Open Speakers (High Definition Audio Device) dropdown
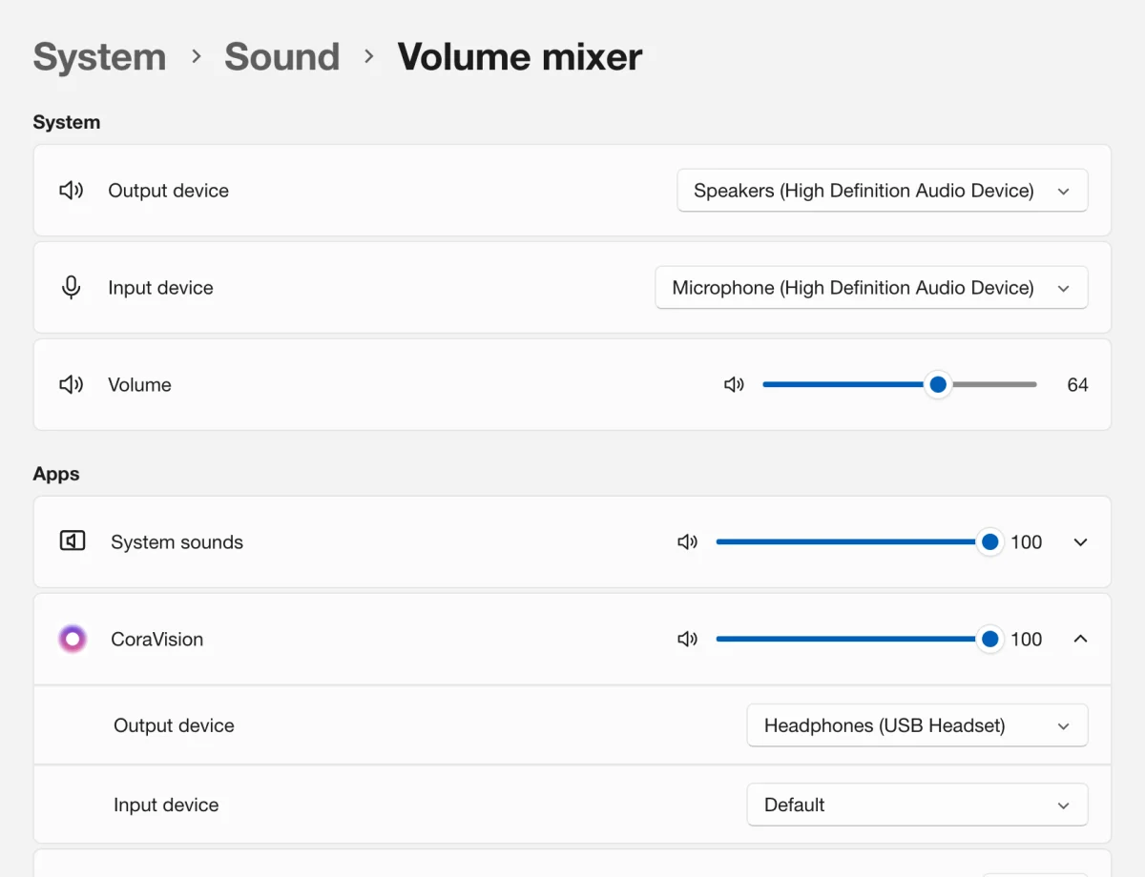 tap(883, 191)
